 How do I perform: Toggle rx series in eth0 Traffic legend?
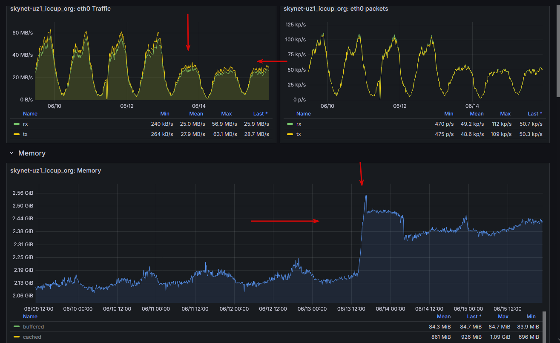26,124
